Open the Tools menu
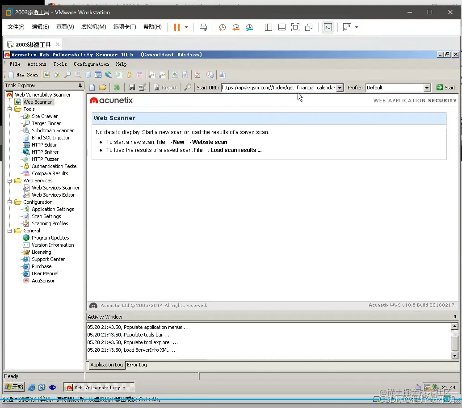 coord(60,64)
